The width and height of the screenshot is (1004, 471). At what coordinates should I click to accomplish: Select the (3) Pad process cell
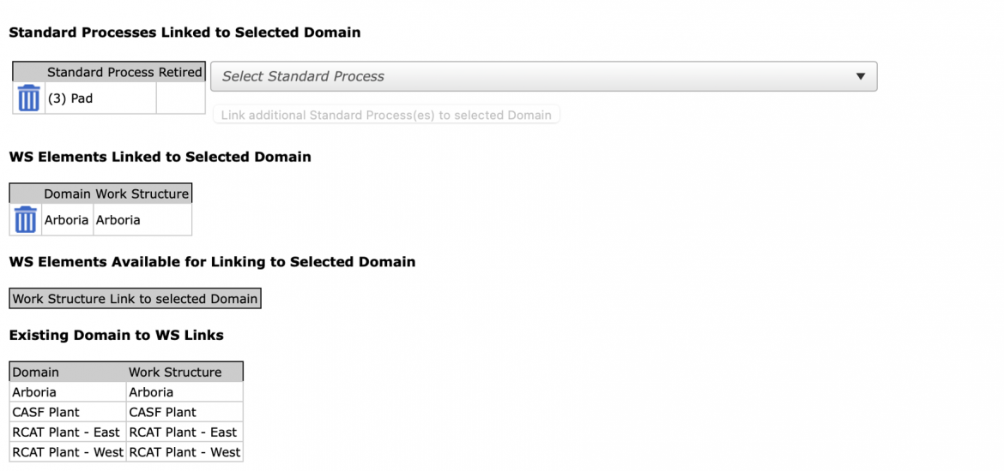[x=100, y=98]
